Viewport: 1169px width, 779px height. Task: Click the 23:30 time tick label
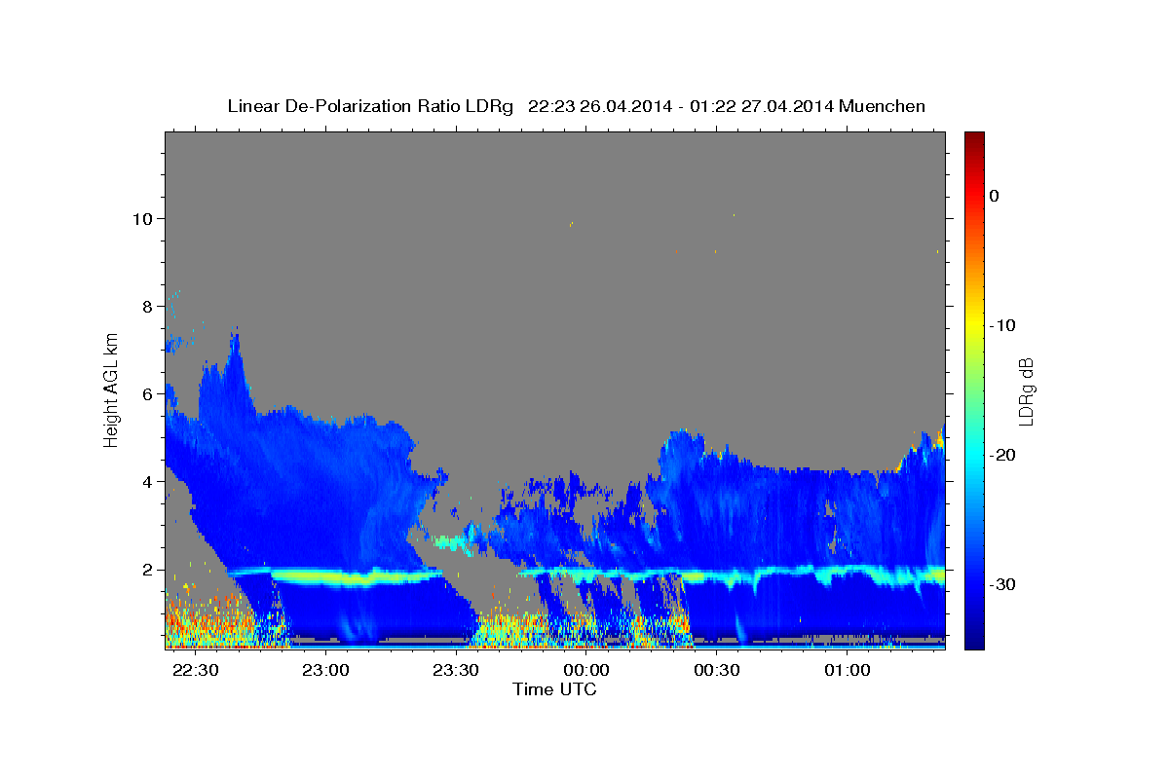[x=456, y=671]
